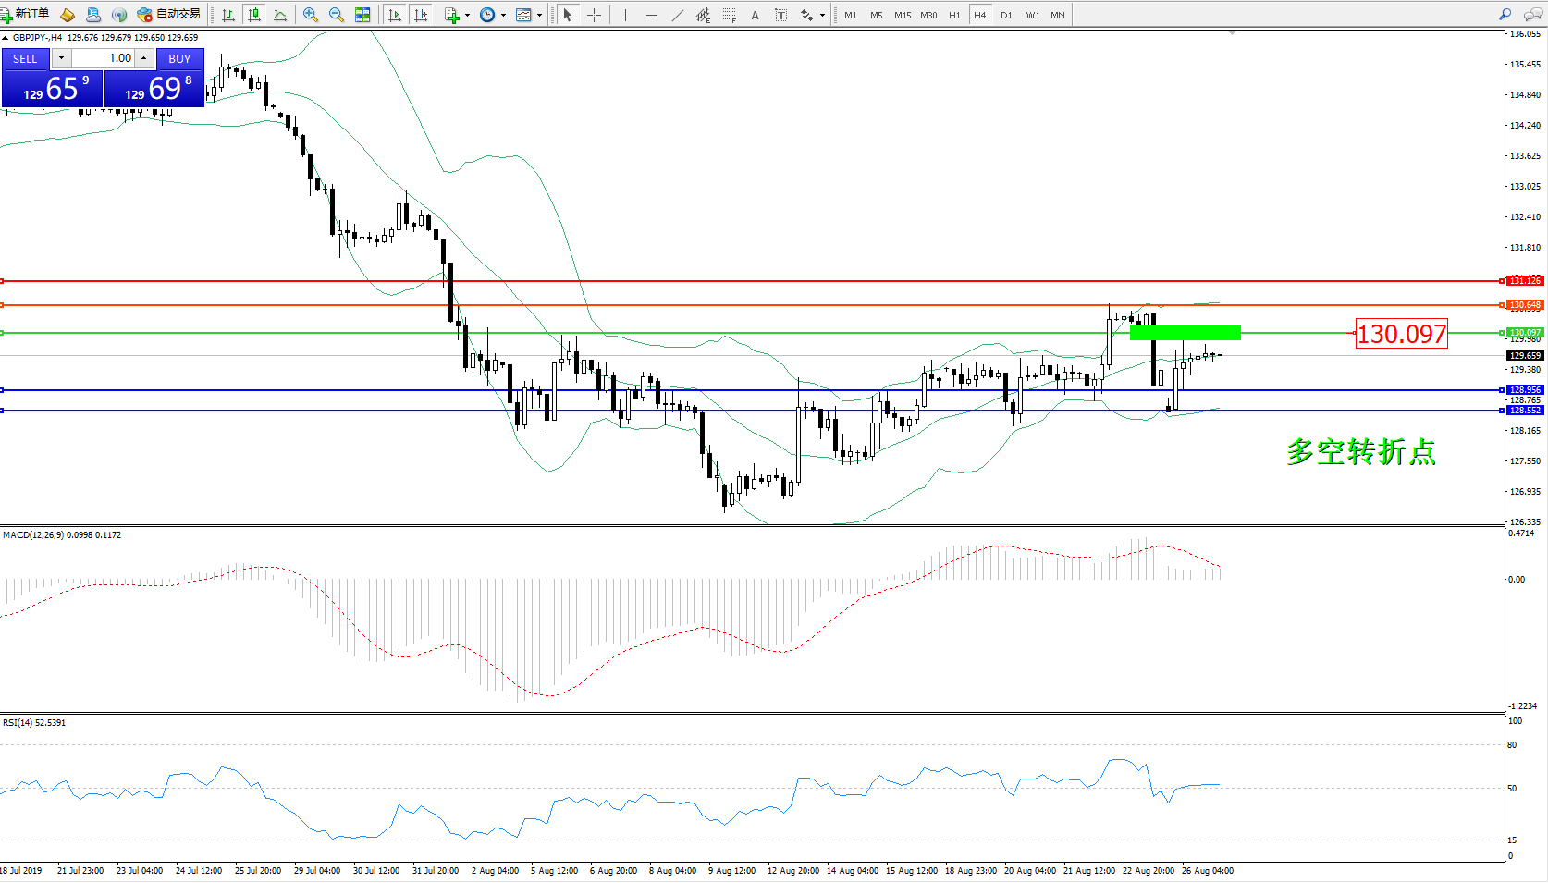
Task: Select the horizontal line drawing tool
Action: click(x=652, y=15)
